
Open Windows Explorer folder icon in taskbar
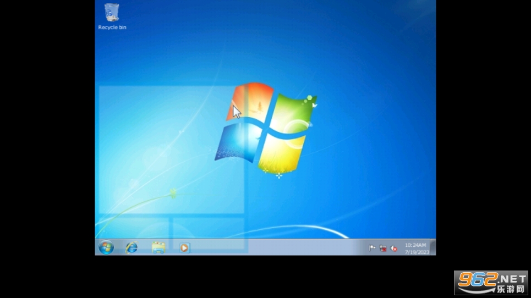coord(158,247)
